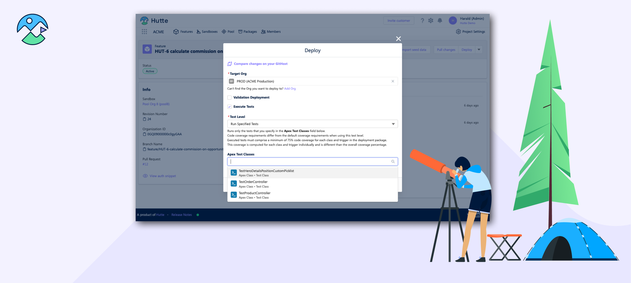Click the feature cube icon next to HUT-6

147,49
